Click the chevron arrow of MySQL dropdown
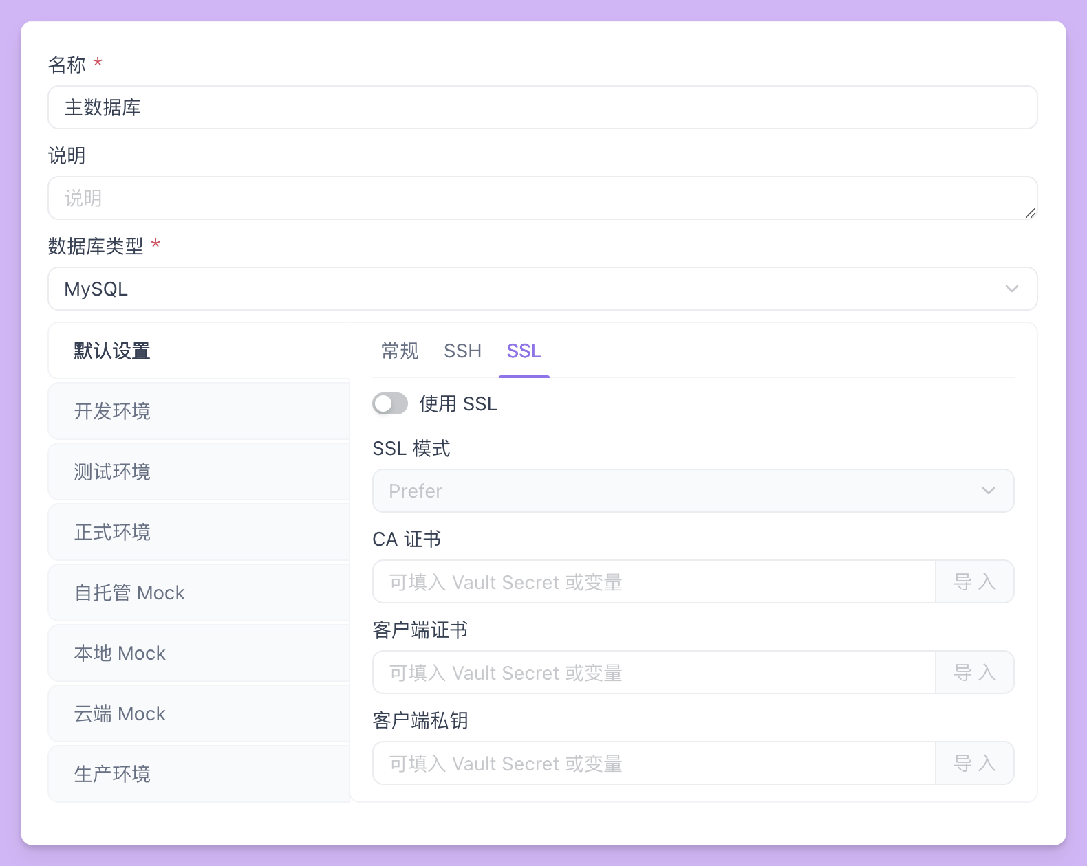This screenshot has width=1087, height=866. pos(1011,289)
